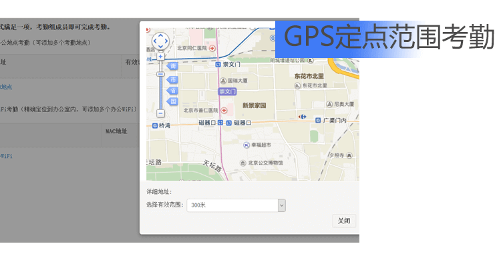Set zoom to street level 街
This screenshot has height=270, width=501.
click(x=172, y=67)
